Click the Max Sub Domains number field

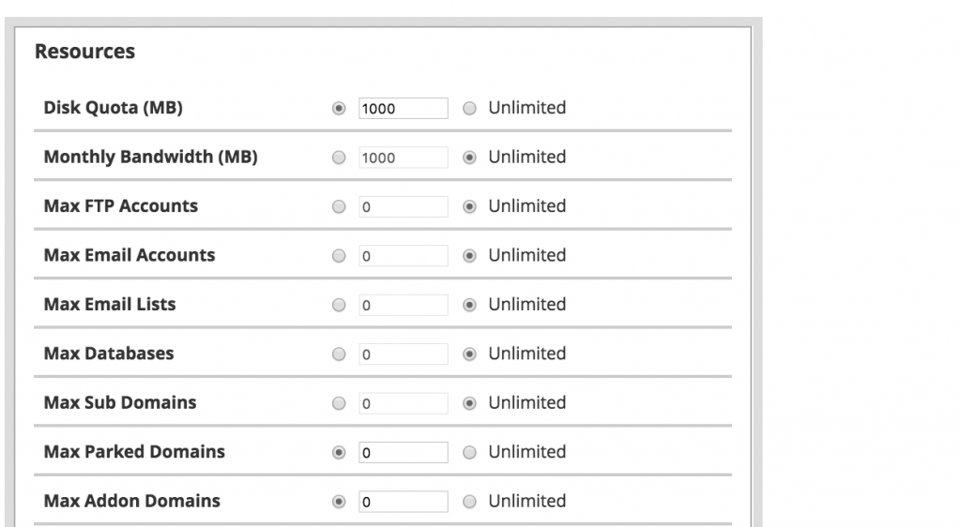pos(403,403)
